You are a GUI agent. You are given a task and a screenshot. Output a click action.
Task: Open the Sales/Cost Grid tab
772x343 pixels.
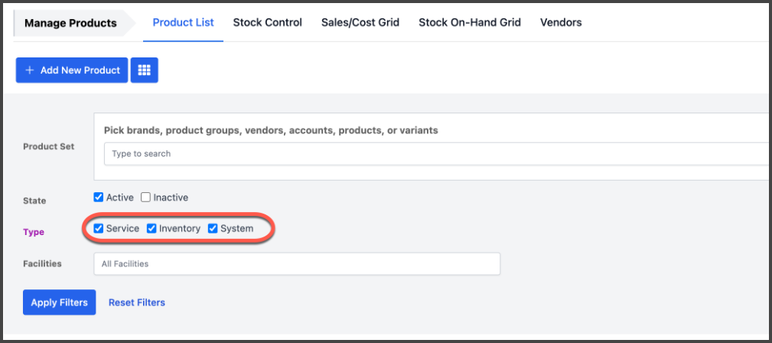pos(360,22)
